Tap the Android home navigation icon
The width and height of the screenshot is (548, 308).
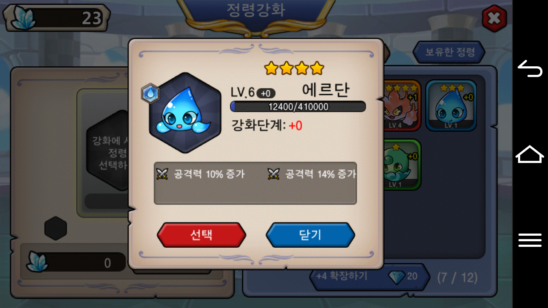tap(530, 154)
